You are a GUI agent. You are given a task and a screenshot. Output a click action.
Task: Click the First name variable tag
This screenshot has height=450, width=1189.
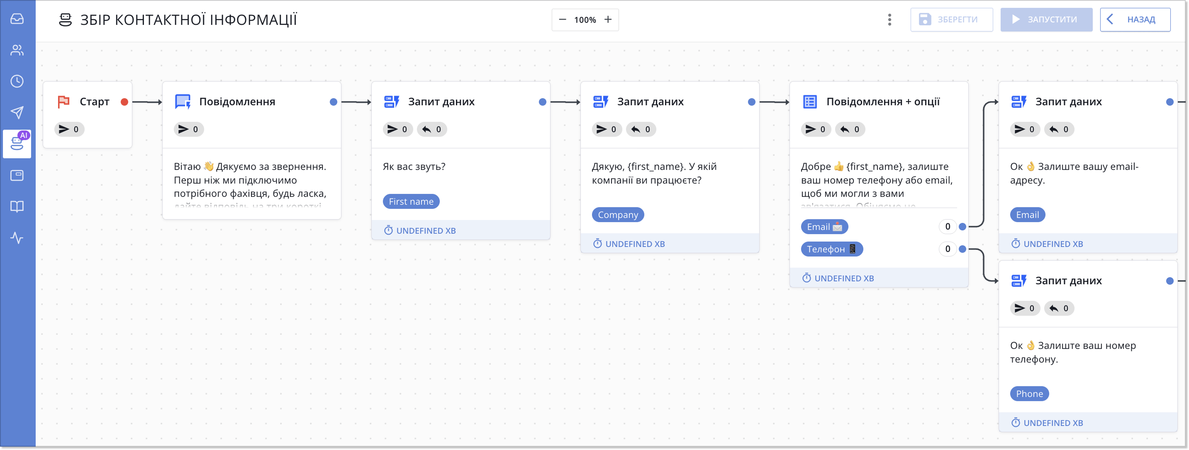(x=411, y=201)
